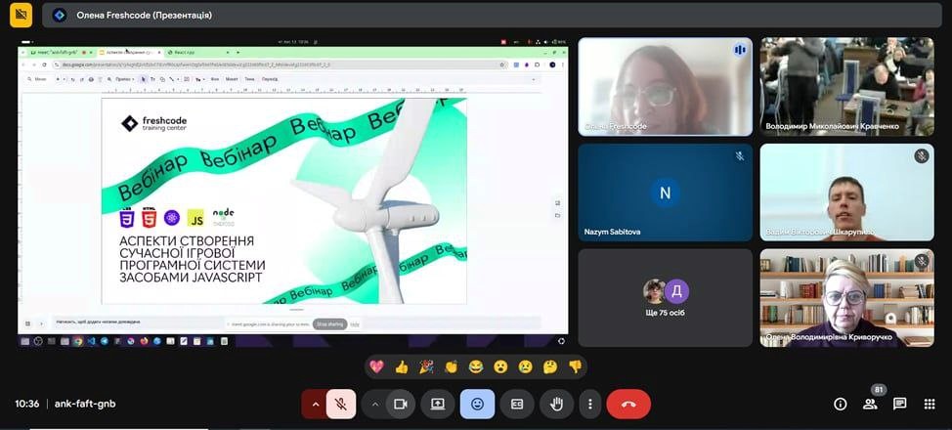Expand audio settings arrow beside microphone
The image size is (952, 430).
(x=315, y=404)
